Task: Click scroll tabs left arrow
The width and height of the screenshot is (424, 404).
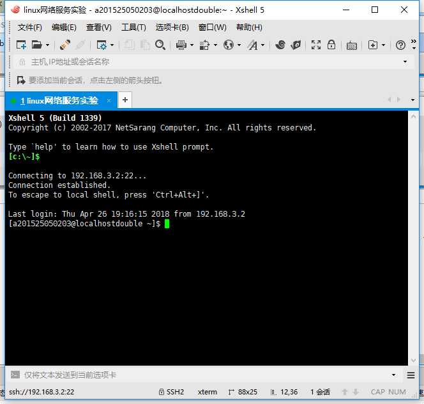Action: coord(390,100)
